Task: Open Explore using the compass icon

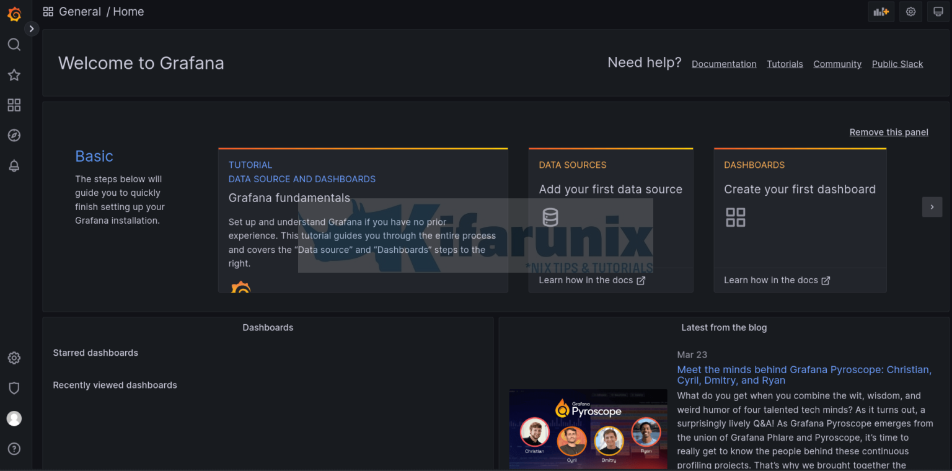Action: point(14,135)
